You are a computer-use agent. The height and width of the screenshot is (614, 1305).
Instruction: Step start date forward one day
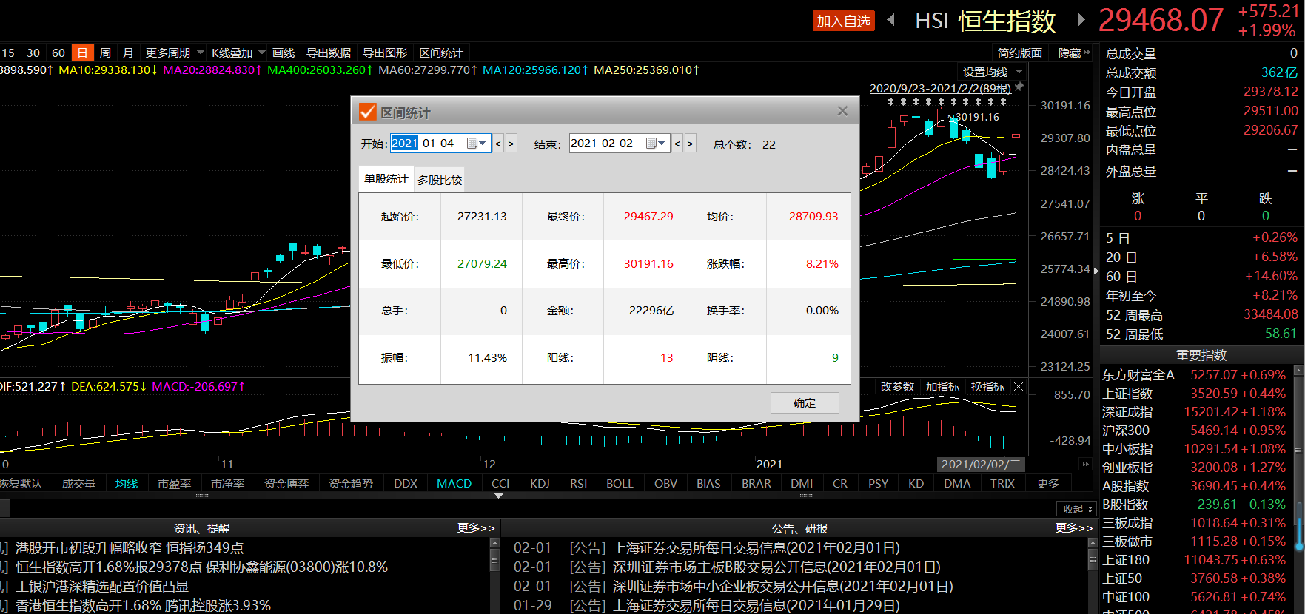tap(511, 144)
